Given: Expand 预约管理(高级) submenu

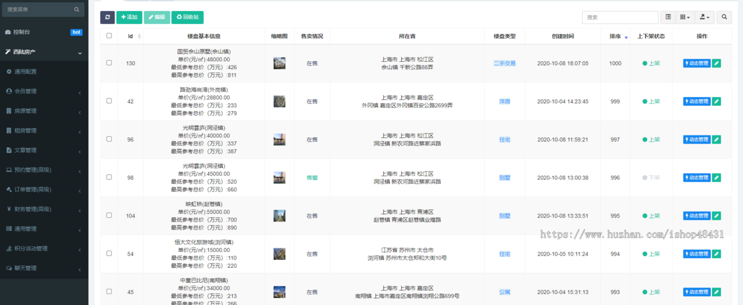Looking at the screenshot, I should [x=43, y=170].
